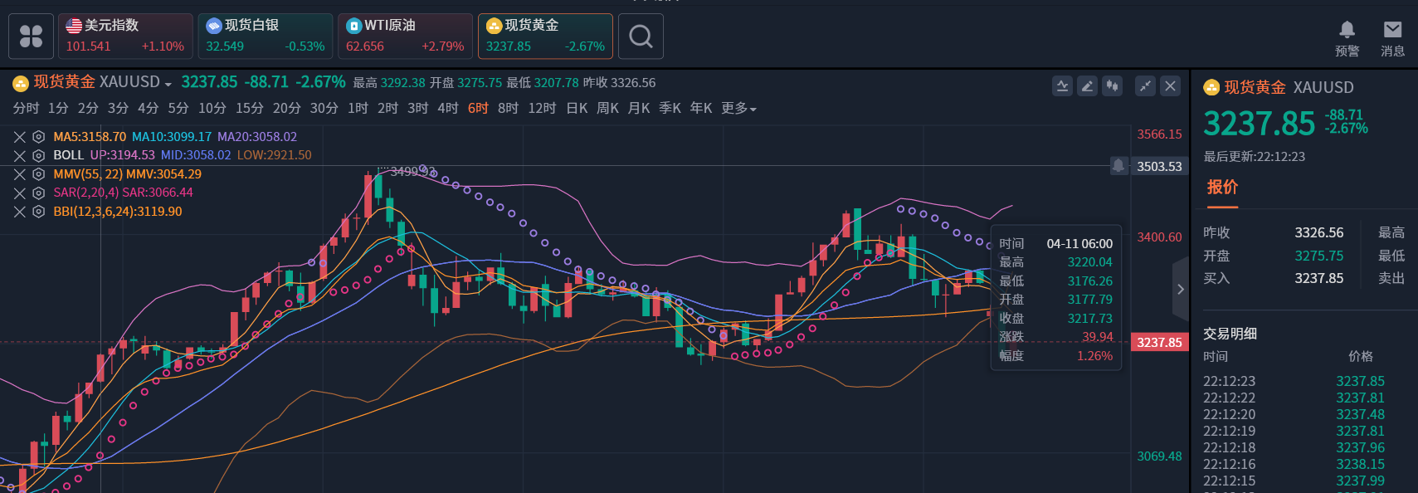Click the gold icon in the right quote panel

(1211, 87)
